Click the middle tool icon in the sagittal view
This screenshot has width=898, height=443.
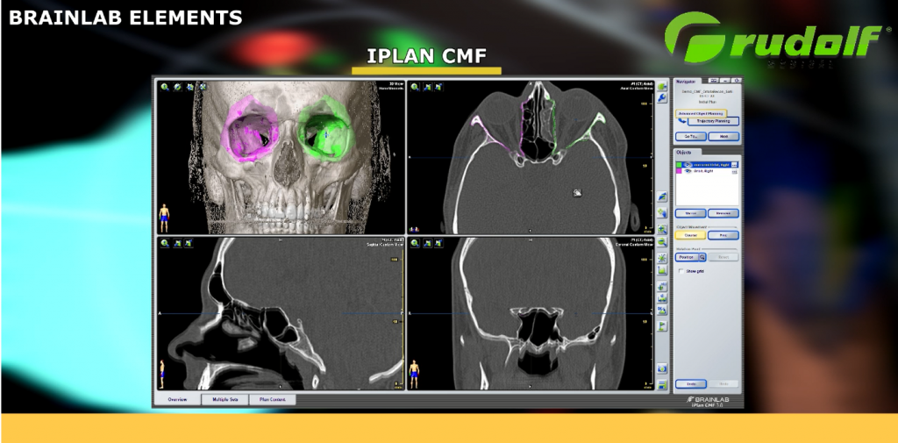pos(177,243)
